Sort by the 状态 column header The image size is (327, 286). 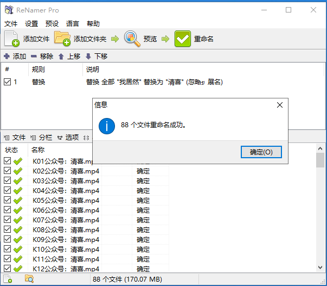pyautogui.click(x=11, y=150)
